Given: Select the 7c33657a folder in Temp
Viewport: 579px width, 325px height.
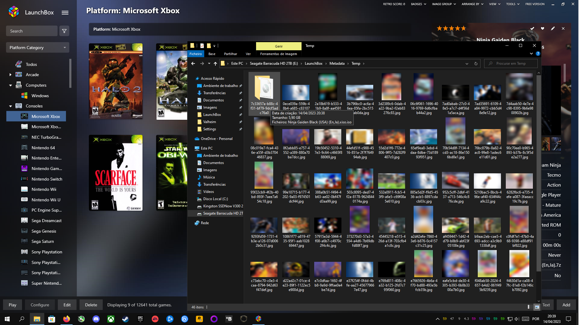Looking at the screenshot, I should tap(264, 94).
